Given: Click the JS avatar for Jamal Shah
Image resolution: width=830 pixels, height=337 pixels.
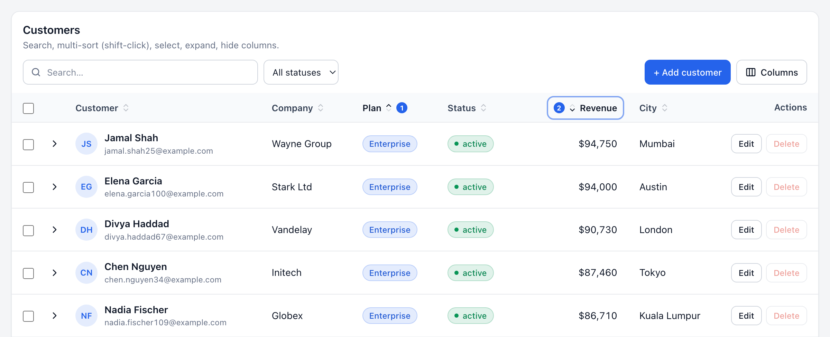Looking at the screenshot, I should tap(86, 144).
